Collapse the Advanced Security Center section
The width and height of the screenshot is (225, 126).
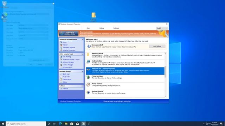pos(82,40)
